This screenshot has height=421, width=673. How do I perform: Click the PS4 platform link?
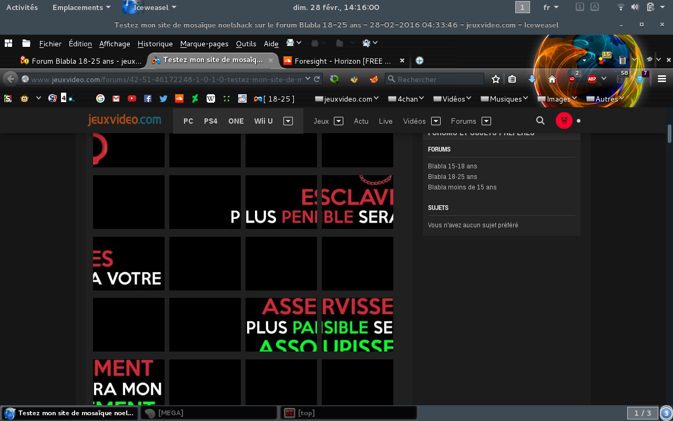(210, 121)
